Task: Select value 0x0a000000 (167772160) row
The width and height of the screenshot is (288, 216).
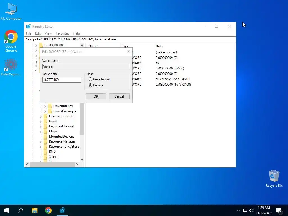Action: (173, 84)
